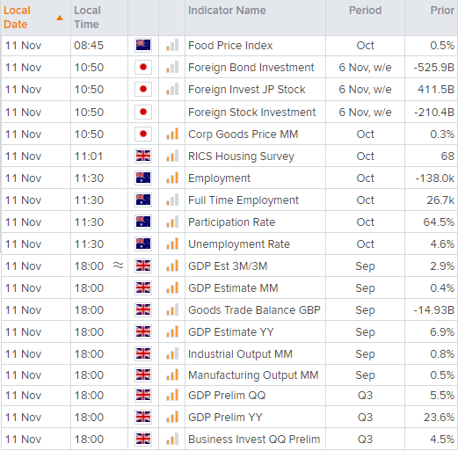Click the importance bars for Participation Rate
458x451 pixels.
(172, 222)
